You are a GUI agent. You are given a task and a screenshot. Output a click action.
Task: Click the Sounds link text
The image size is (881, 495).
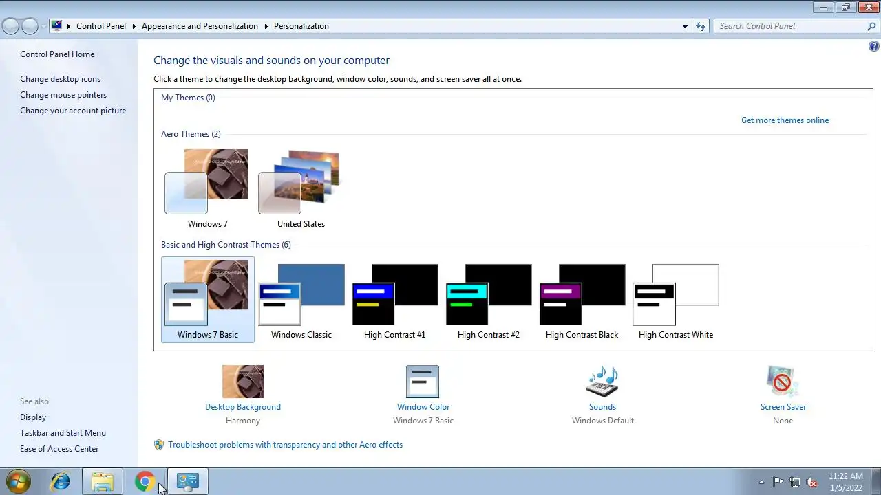coord(602,407)
